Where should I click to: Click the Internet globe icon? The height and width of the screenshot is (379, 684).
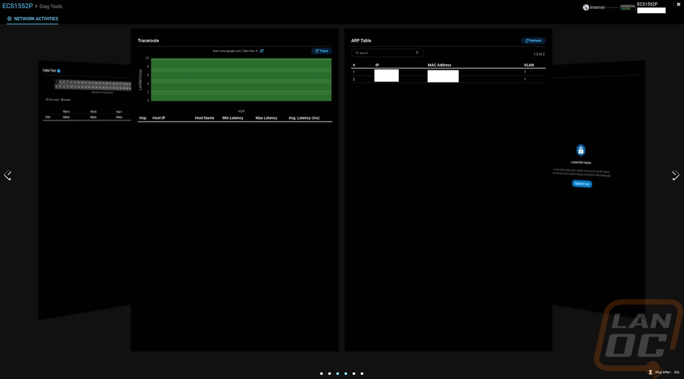[x=586, y=8]
